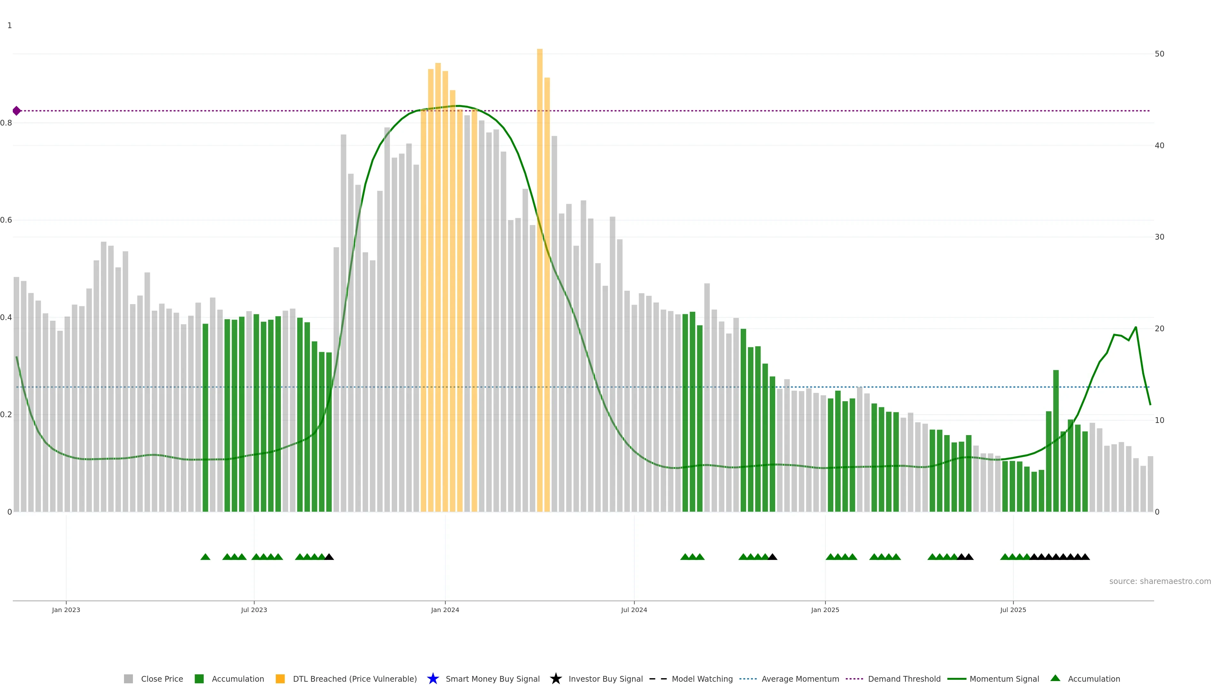Screen dimensions: 1227x690
Task: Click the Jul 2025 axis label
Action: click(x=1013, y=609)
